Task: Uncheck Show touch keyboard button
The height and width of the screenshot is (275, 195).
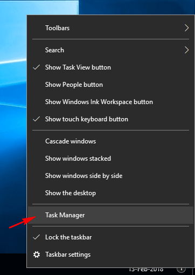Action: (111, 119)
